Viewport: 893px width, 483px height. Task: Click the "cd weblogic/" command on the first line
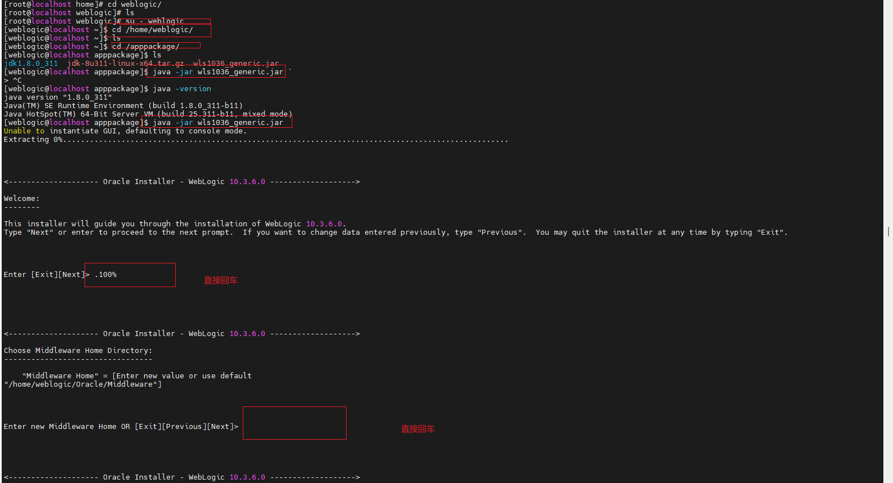click(x=135, y=5)
